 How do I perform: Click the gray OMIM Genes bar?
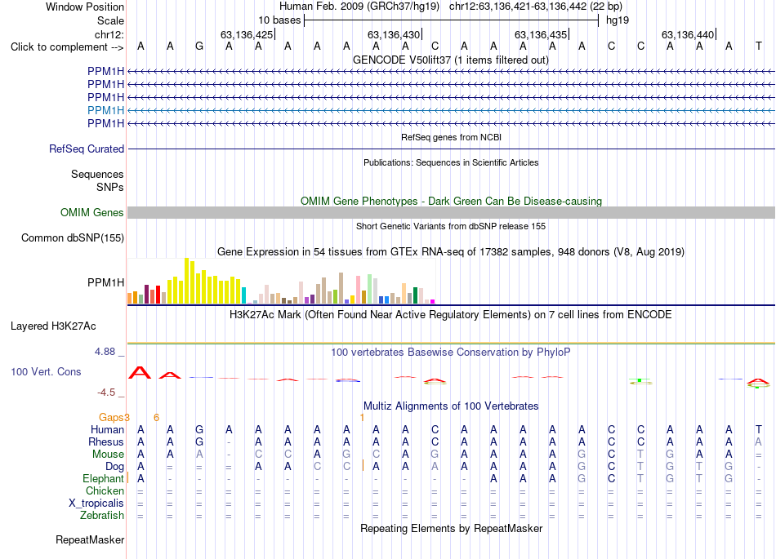click(x=451, y=212)
